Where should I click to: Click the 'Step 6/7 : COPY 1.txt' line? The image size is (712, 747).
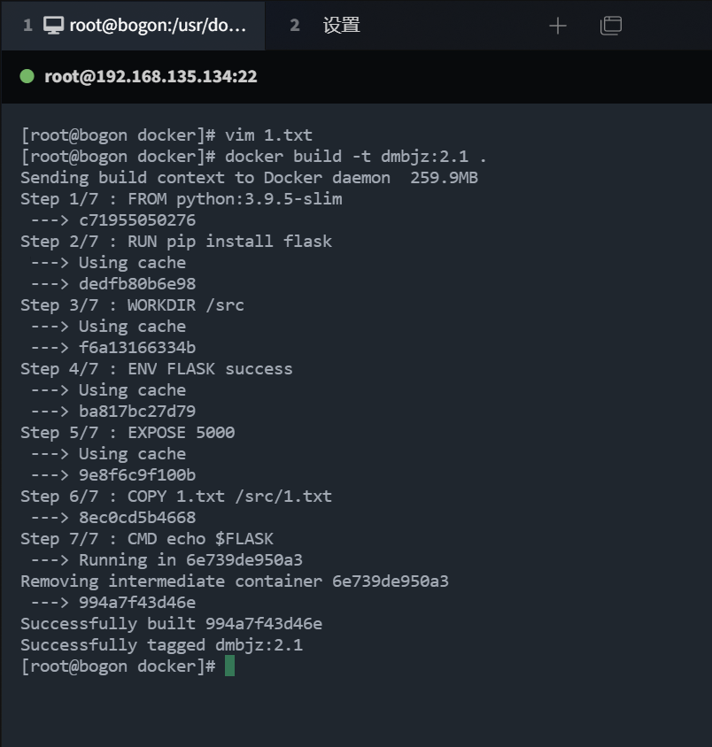[x=175, y=497]
